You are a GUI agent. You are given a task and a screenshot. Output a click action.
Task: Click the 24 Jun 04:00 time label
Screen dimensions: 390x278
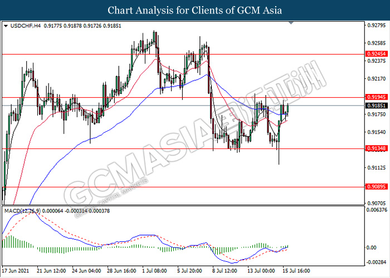point(86,271)
